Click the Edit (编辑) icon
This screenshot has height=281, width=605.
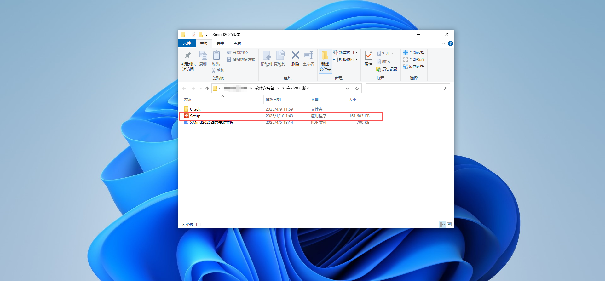coord(379,61)
